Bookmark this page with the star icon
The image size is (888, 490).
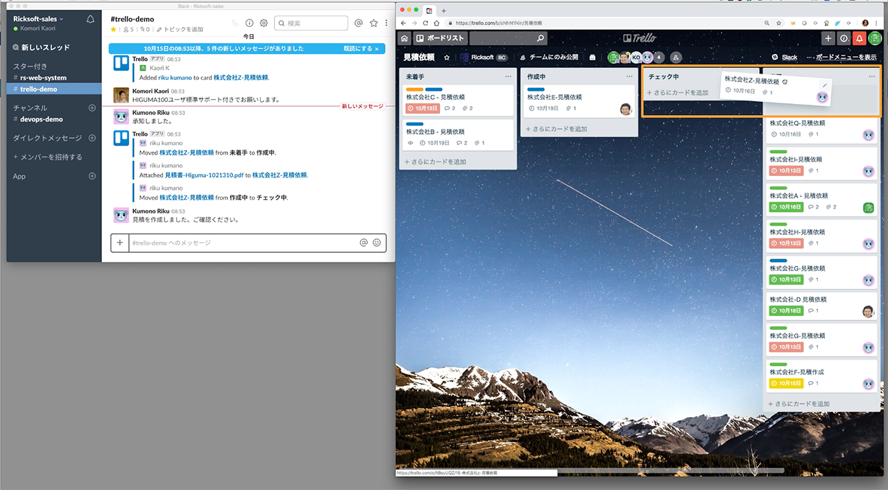779,23
